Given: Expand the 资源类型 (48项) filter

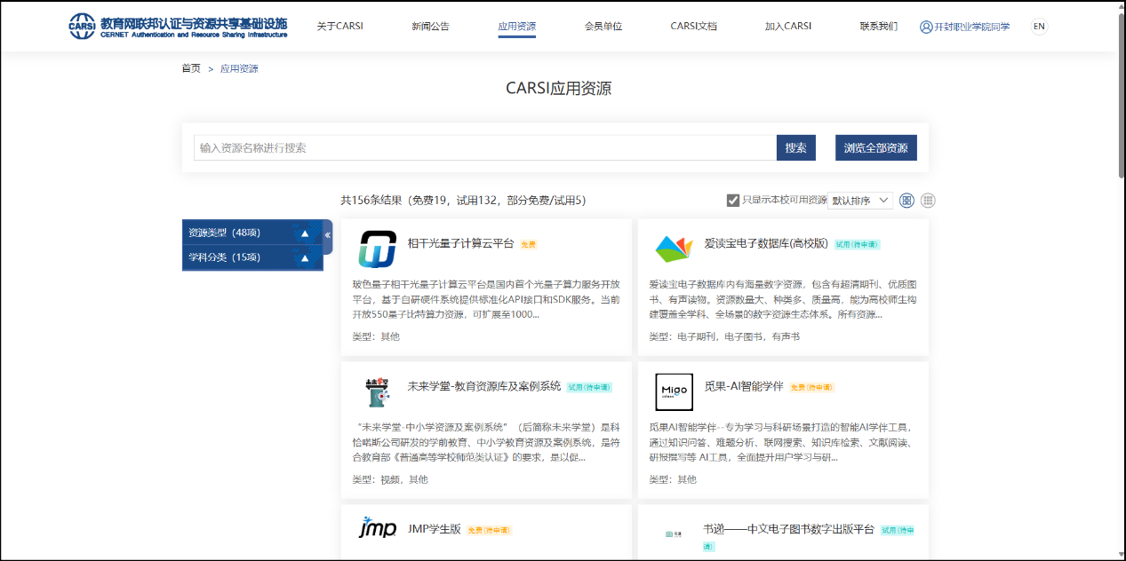Looking at the screenshot, I should (305, 233).
